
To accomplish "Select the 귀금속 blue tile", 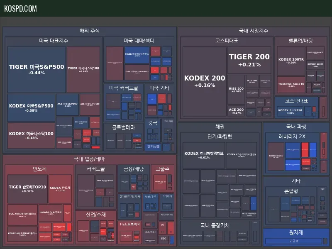I will pos(294,241).
